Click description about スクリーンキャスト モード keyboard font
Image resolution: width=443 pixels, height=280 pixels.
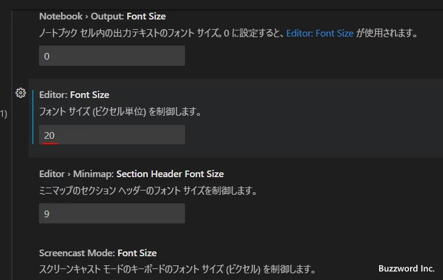coord(177,269)
